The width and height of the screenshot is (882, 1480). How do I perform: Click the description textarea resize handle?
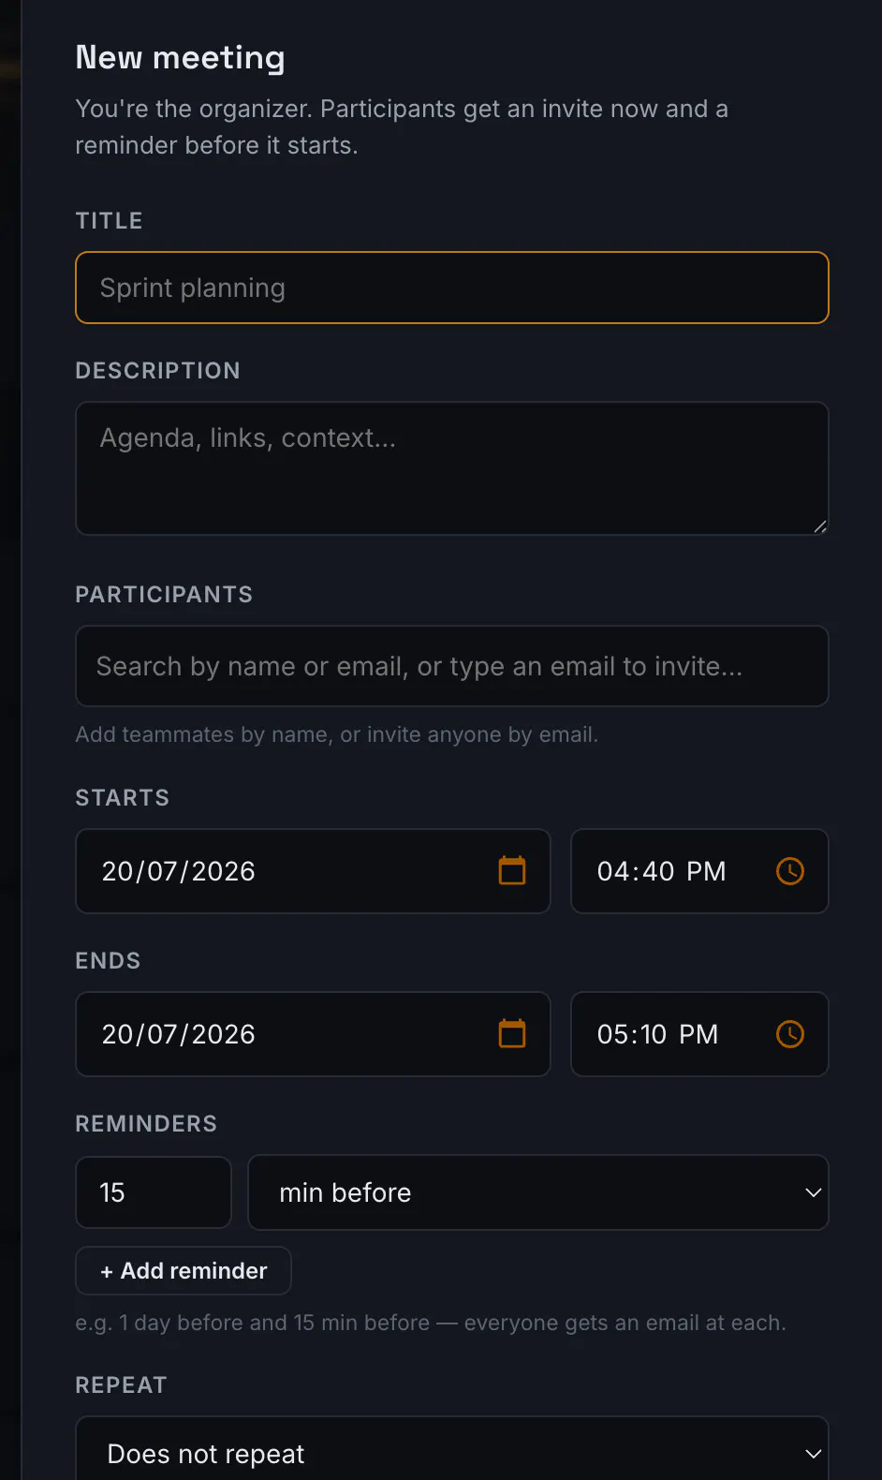click(820, 526)
